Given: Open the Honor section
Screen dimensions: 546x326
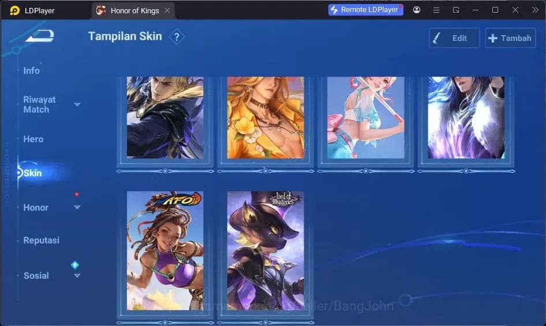Looking at the screenshot, I should (36, 207).
